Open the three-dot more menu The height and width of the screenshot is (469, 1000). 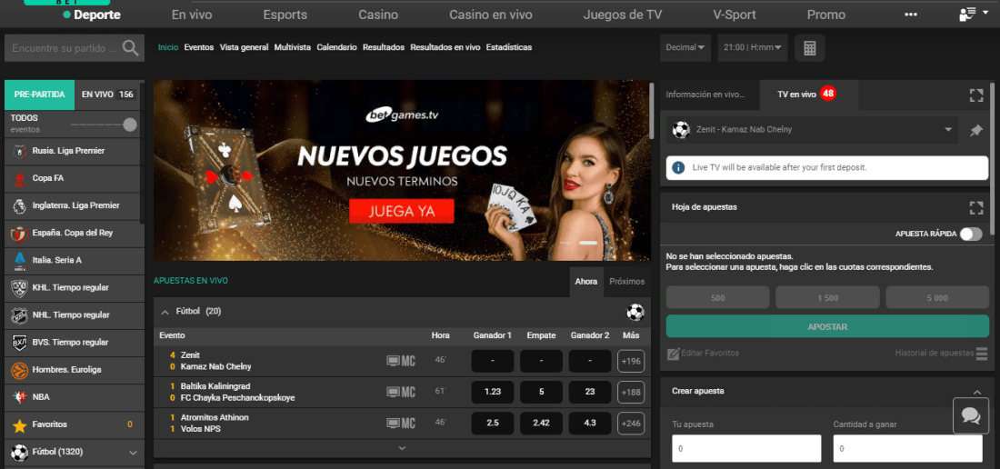click(x=911, y=15)
